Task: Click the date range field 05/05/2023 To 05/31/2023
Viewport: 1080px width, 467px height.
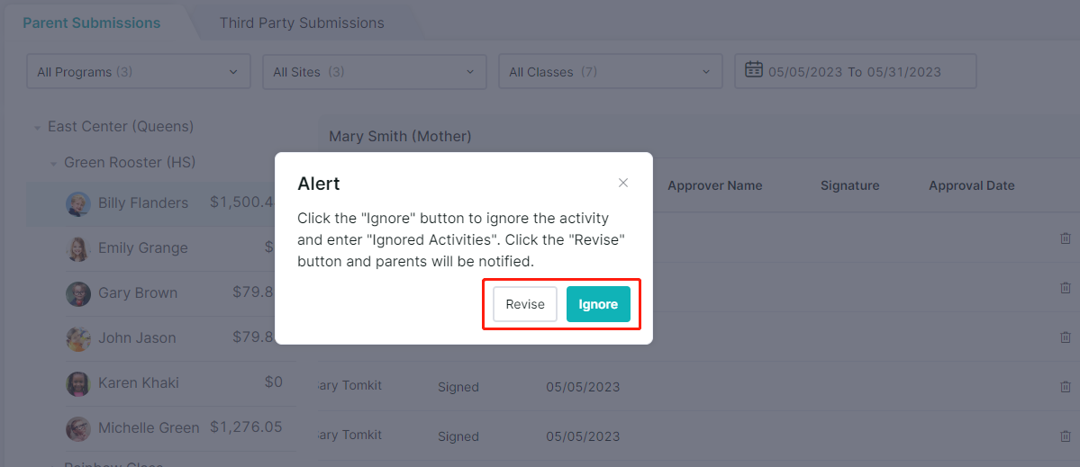Action: point(856,71)
